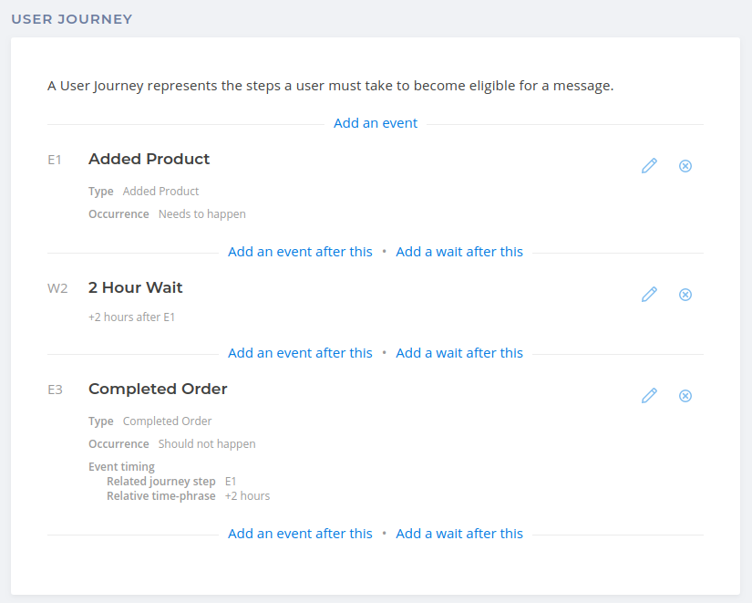Select the 2 Hour Wait step title
This screenshot has height=603, width=752.
135,287
